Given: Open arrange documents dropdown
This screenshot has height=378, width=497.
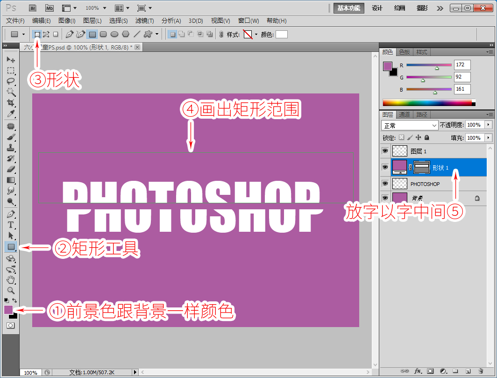Looking at the screenshot, I should pos(122,8).
